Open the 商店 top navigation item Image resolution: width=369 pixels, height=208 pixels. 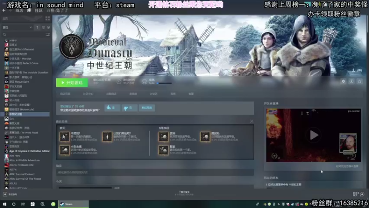(19, 11)
